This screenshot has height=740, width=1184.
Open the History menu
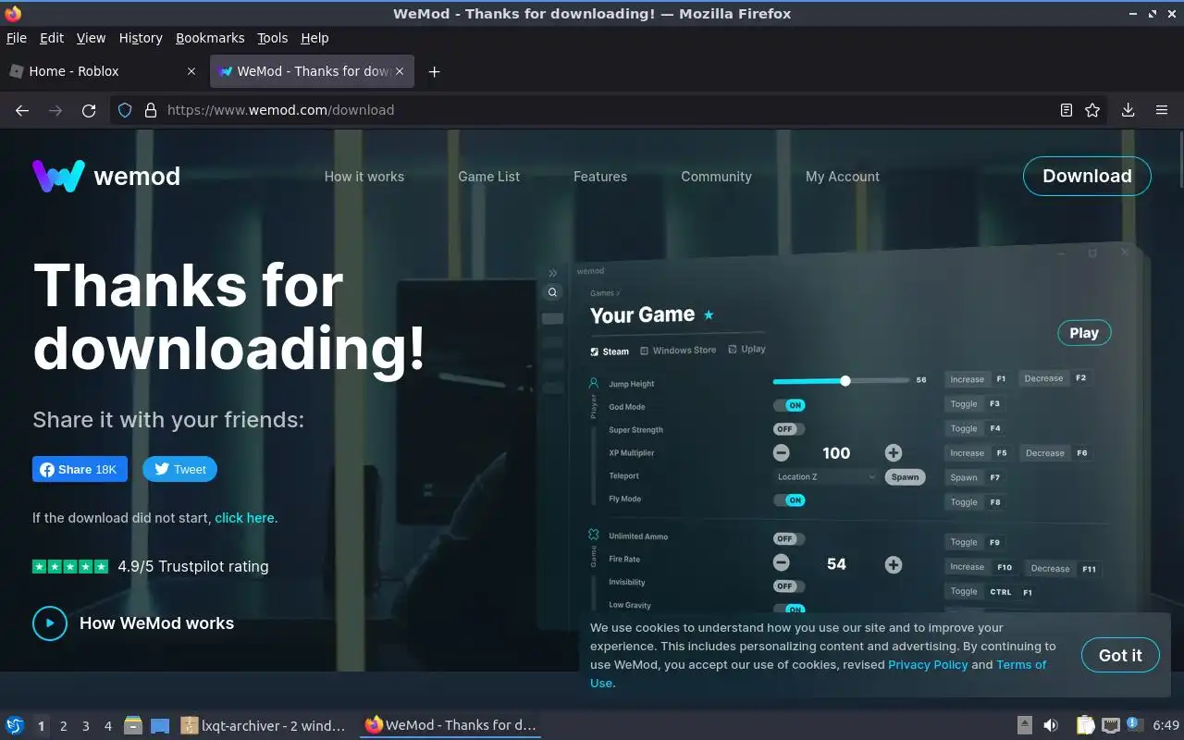point(141,38)
